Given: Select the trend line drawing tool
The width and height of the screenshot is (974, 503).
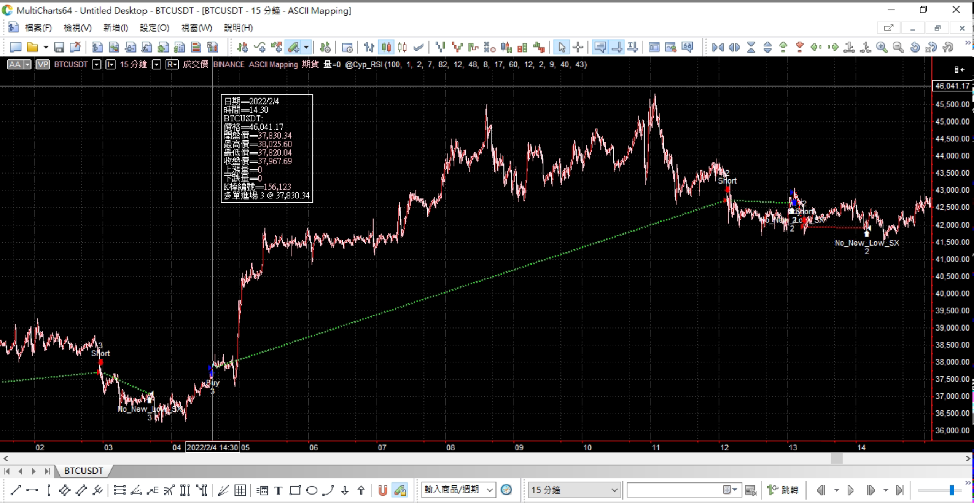Looking at the screenshot, I should [x=16, y=490].
